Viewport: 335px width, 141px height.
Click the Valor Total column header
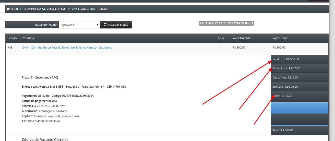tap(280, 38)
